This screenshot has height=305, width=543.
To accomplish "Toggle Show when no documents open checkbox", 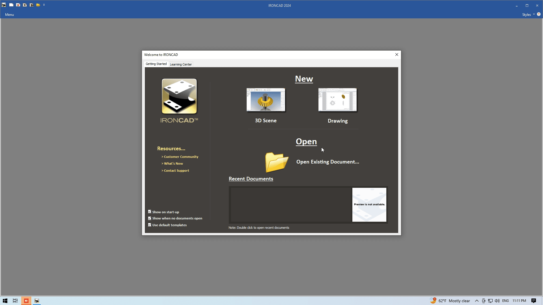I will (x=150, y=218).
